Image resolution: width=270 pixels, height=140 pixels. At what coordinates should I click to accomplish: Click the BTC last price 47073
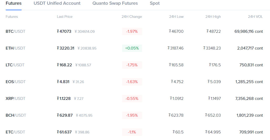click(x=64, y=31)
